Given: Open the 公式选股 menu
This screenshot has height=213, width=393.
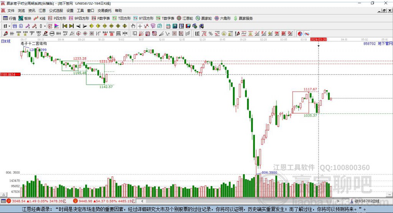Looking at the screenshot, I should click(x=56, y=10).
